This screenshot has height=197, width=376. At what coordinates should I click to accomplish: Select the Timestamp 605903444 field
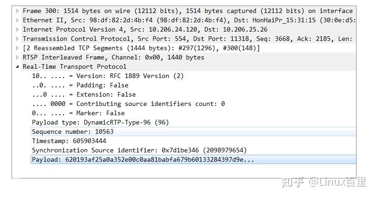point(69,141)
